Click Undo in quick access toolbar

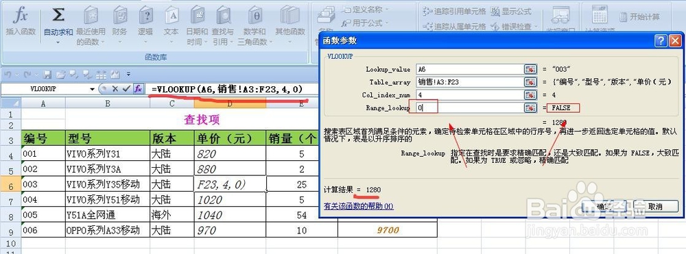coord(7,74)
